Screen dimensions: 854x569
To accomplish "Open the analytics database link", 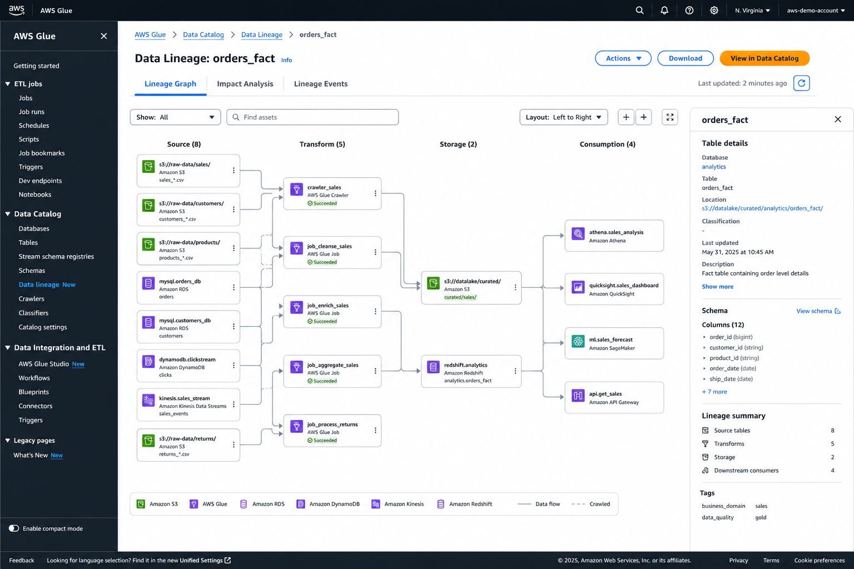I will click(714, 167).
